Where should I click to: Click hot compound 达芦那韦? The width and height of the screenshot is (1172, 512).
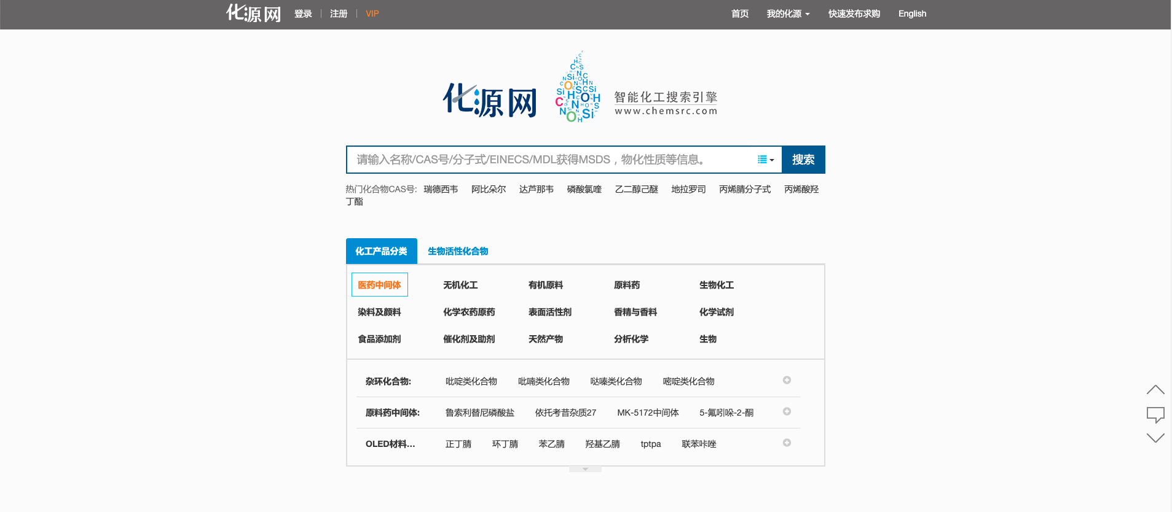(x=537, y=189)
